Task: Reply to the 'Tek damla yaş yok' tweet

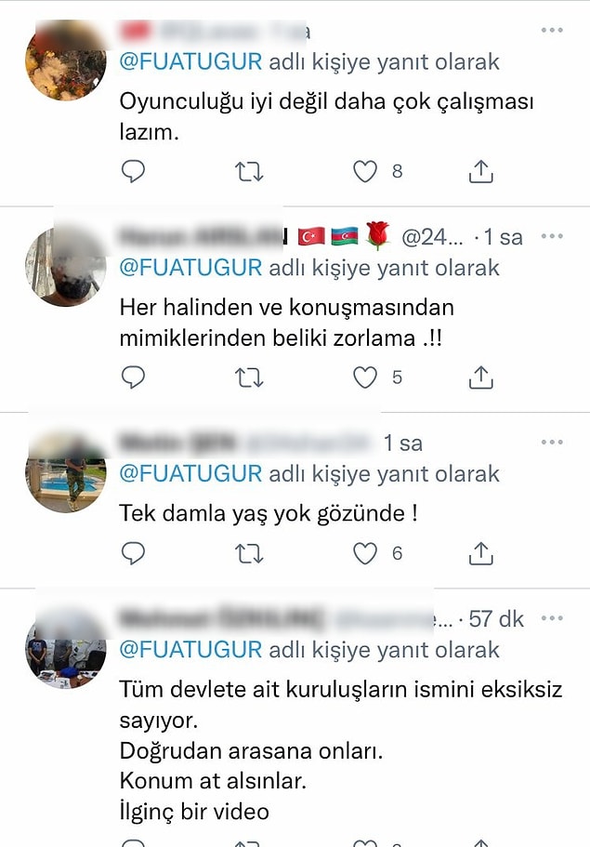Action: (133, 553)
